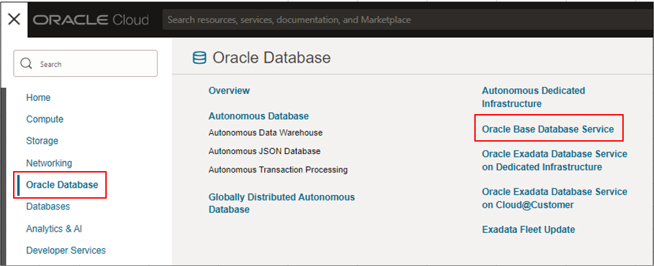Open Exadata Database Service on Cloud@Customer

tap(555, 198)
